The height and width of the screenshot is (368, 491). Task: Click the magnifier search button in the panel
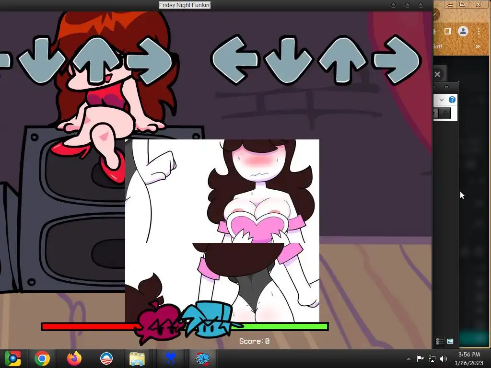pyautogui.click(x=444, y=113)
